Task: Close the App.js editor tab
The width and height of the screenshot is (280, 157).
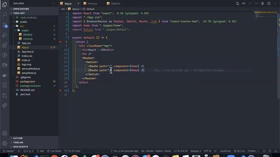Action: click(x=78, y=3)
